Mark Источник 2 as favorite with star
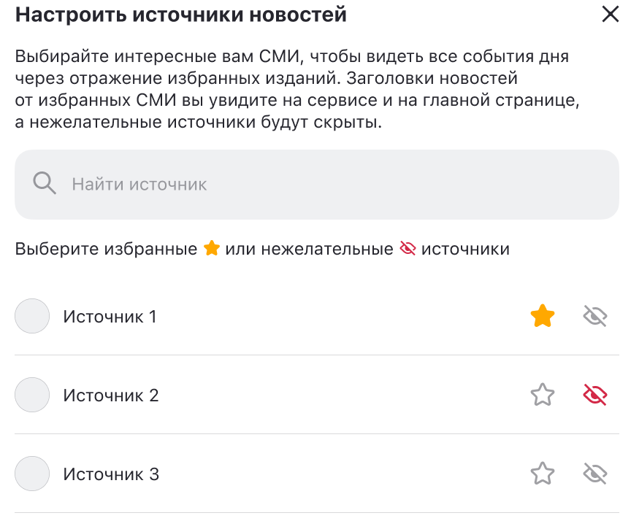The height and width of the screenshot is (521, 631). pyautogui.click(x=543, y=395)
